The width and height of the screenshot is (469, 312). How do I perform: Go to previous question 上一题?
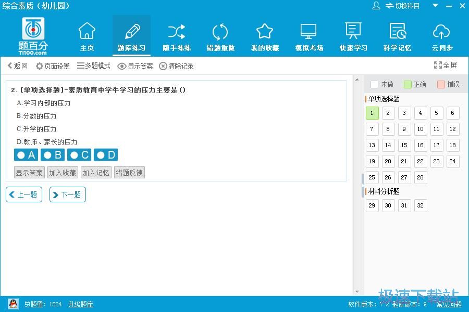click(x=24, y=194)
